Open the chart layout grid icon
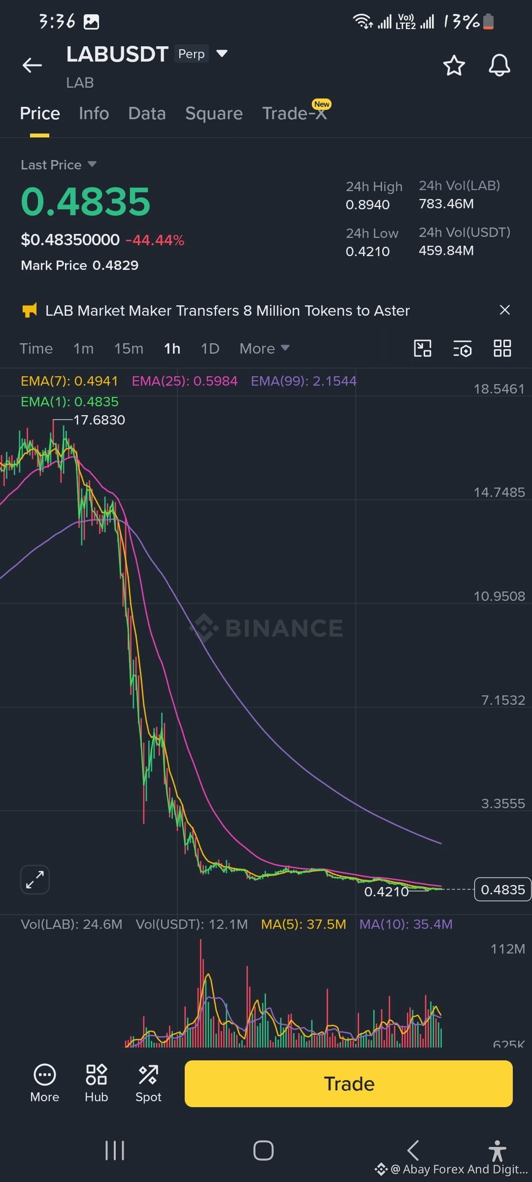532x1182 pixels. (502, 348)
